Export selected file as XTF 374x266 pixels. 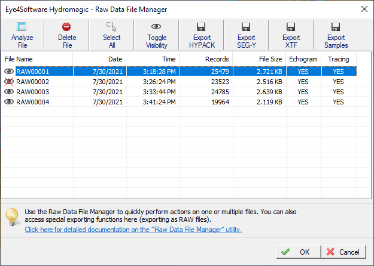(291, 35)
